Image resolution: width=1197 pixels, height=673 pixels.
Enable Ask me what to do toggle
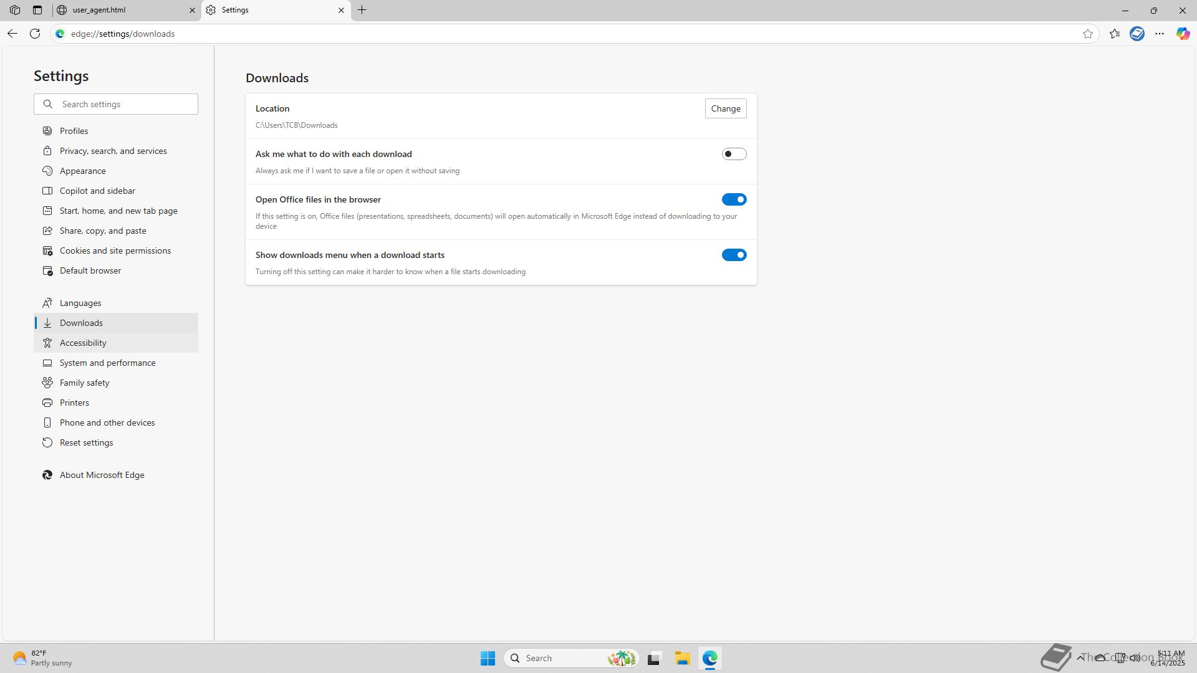[x=734, y=154]
